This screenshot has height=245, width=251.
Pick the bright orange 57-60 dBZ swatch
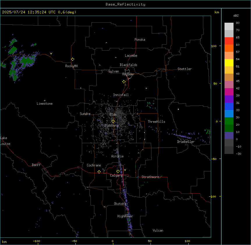(x=229, y=48)
